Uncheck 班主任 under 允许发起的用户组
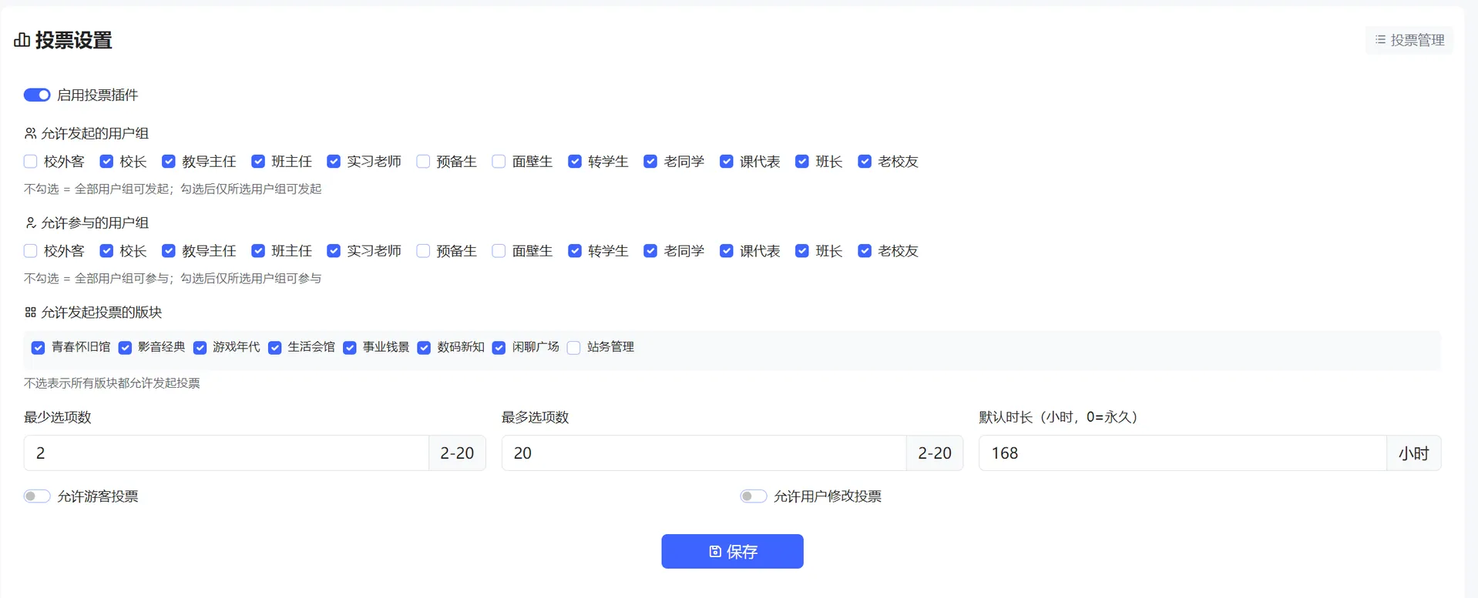1478x598 pixels. (258, 162)
